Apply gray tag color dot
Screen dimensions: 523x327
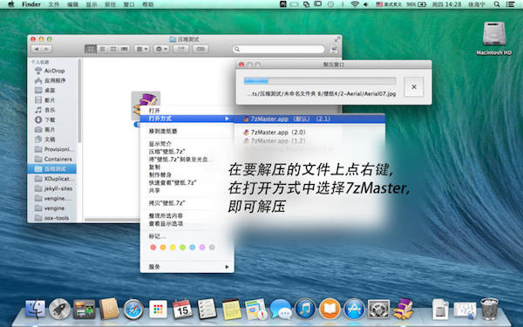[x=212, y=248]
